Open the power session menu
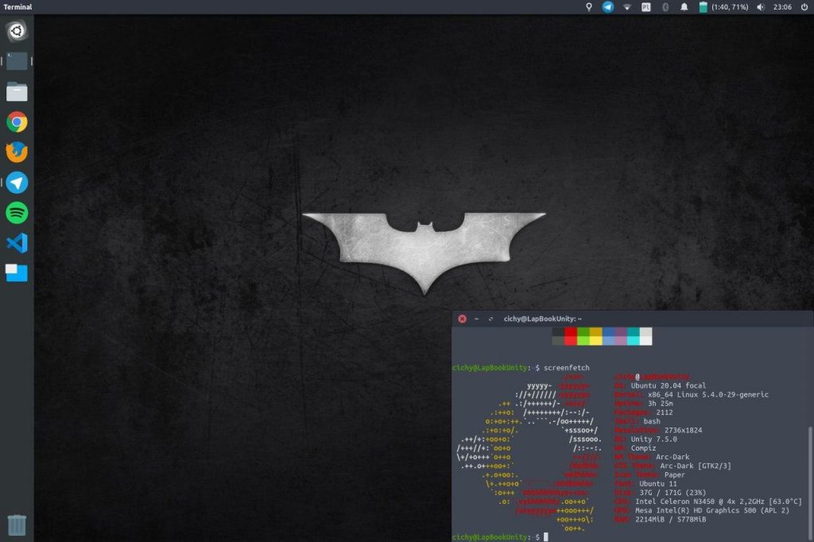Viewport: 814px width, 542px height. pyautogui.click(x=804, y=7)
